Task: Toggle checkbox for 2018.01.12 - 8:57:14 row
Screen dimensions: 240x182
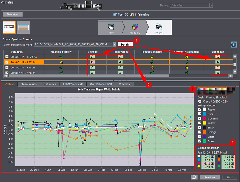Action: click(x=7, y=62)
